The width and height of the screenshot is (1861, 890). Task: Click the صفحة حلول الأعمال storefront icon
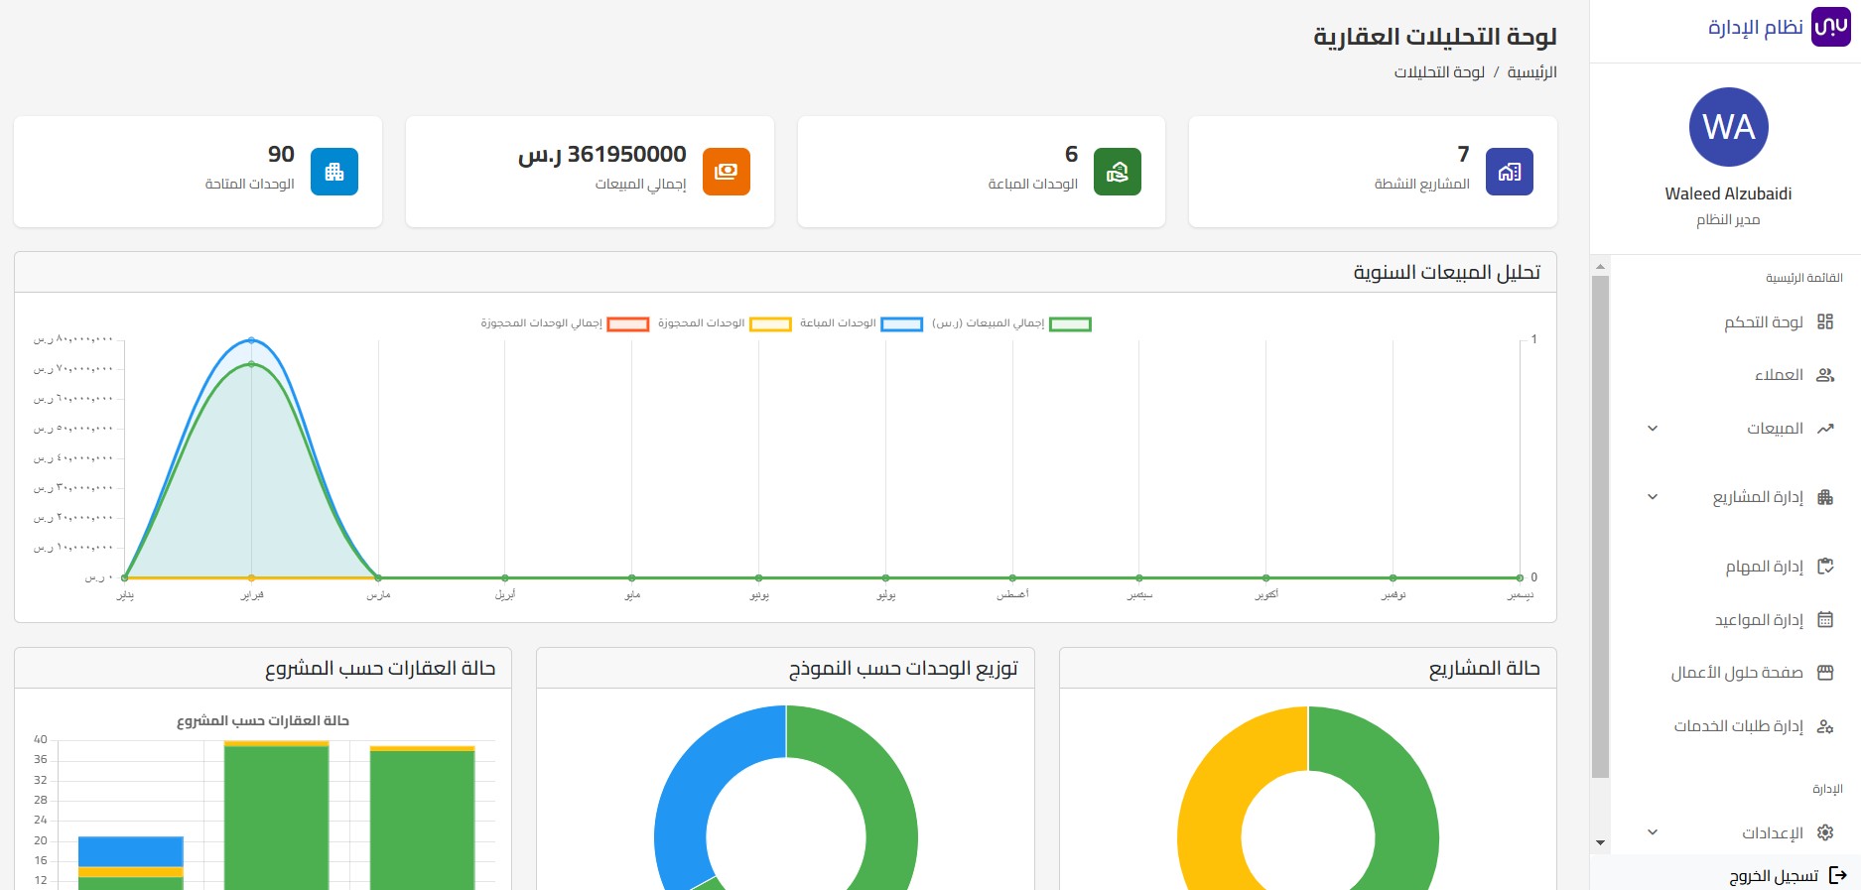(x=1825, y=673)
